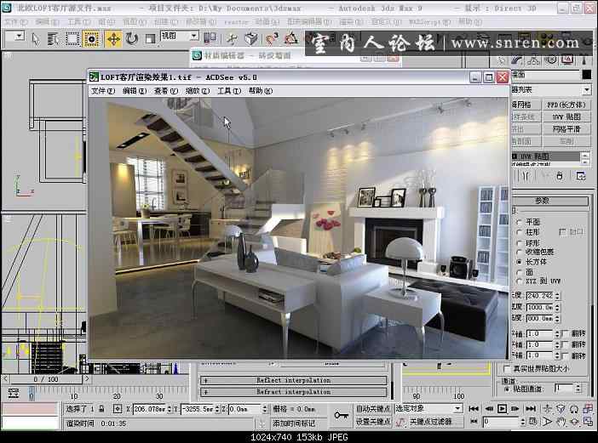Select the XYZ 到 UVW radio button
Viewport: 598px width, 443px height.
point(519,281)
